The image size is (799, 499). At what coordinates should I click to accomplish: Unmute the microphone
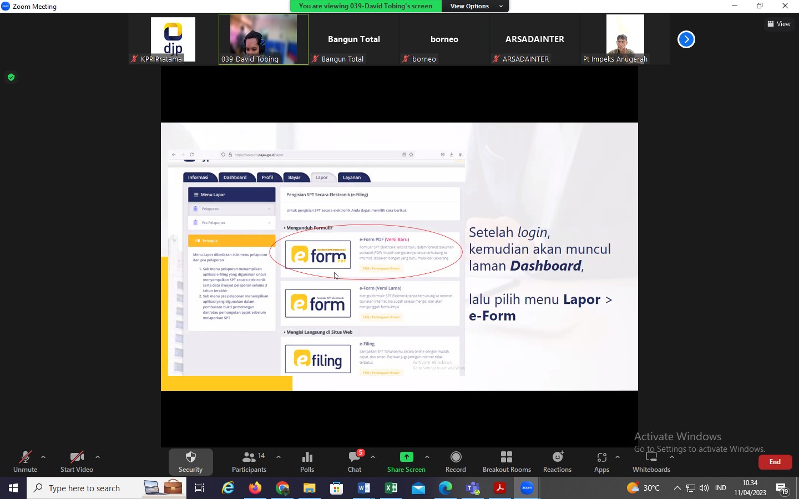25,462
